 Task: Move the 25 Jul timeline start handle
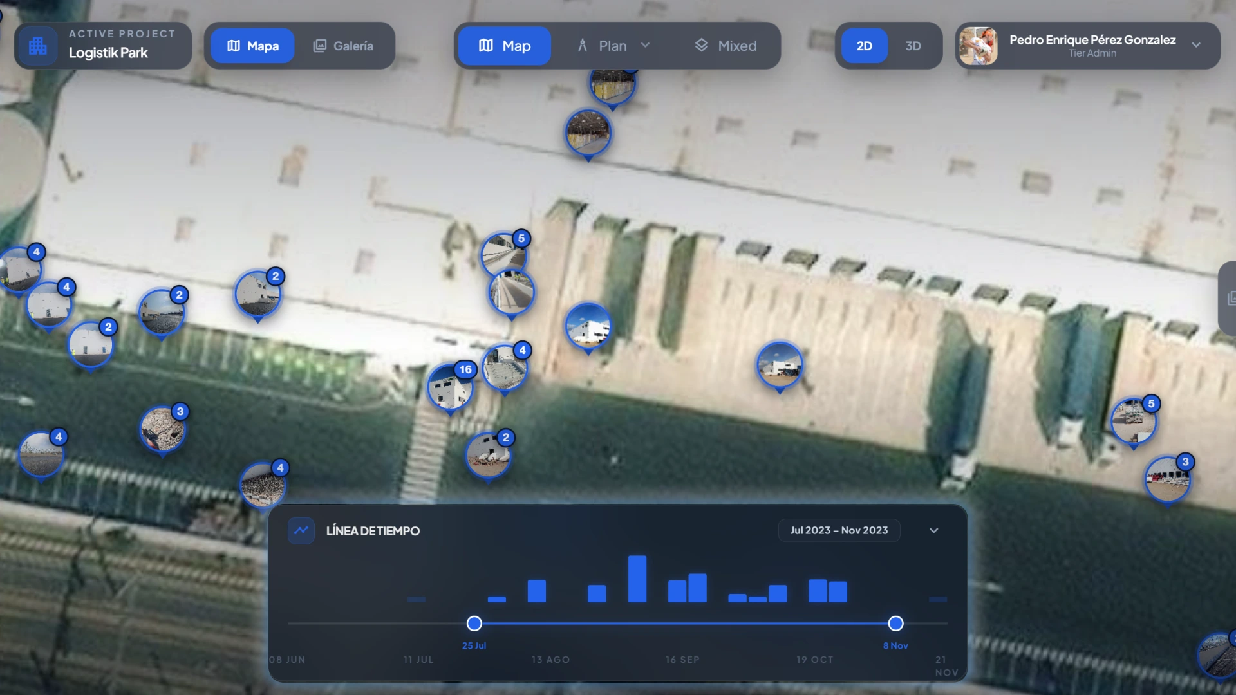click(x=474, y=623)
